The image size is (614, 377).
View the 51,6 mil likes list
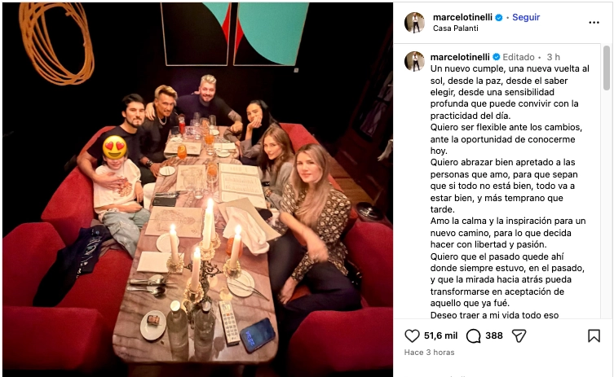[440, 335]
